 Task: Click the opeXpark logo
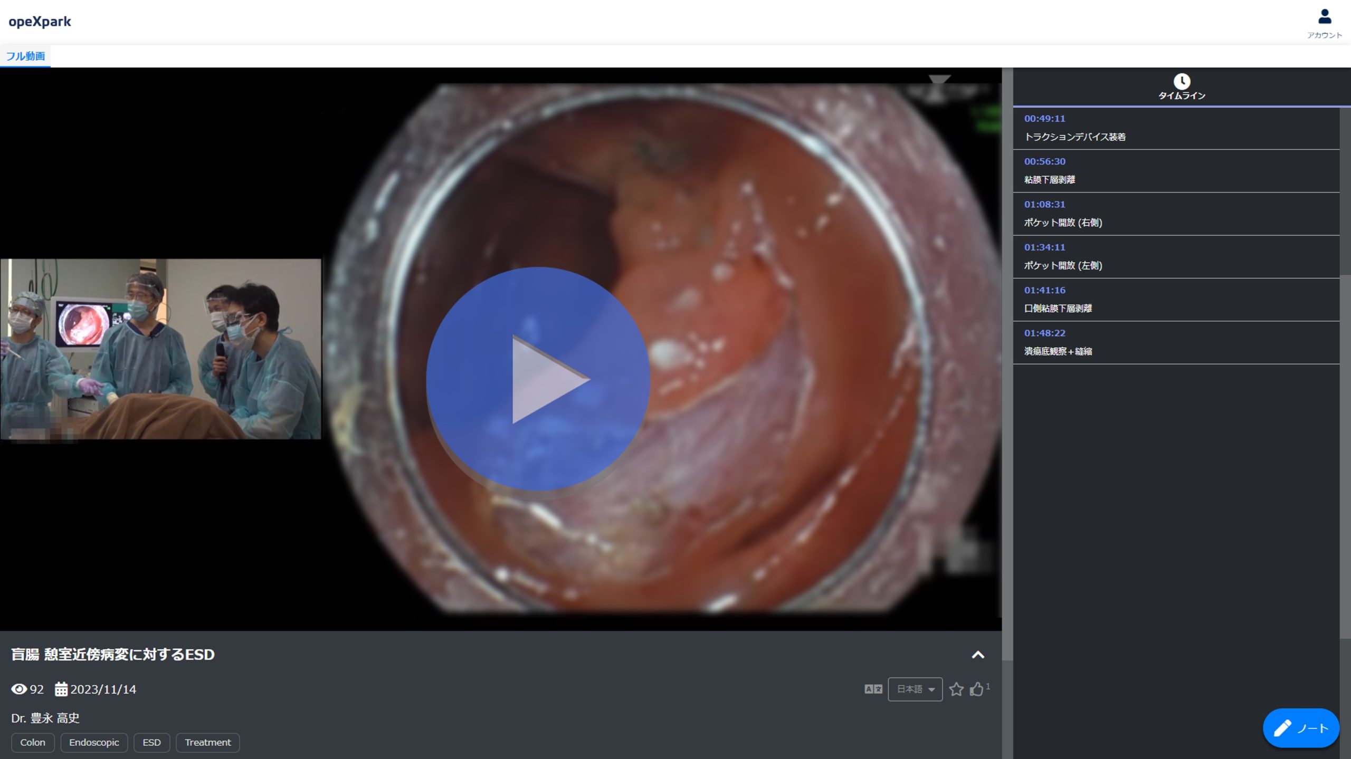[x=40, y=22]
